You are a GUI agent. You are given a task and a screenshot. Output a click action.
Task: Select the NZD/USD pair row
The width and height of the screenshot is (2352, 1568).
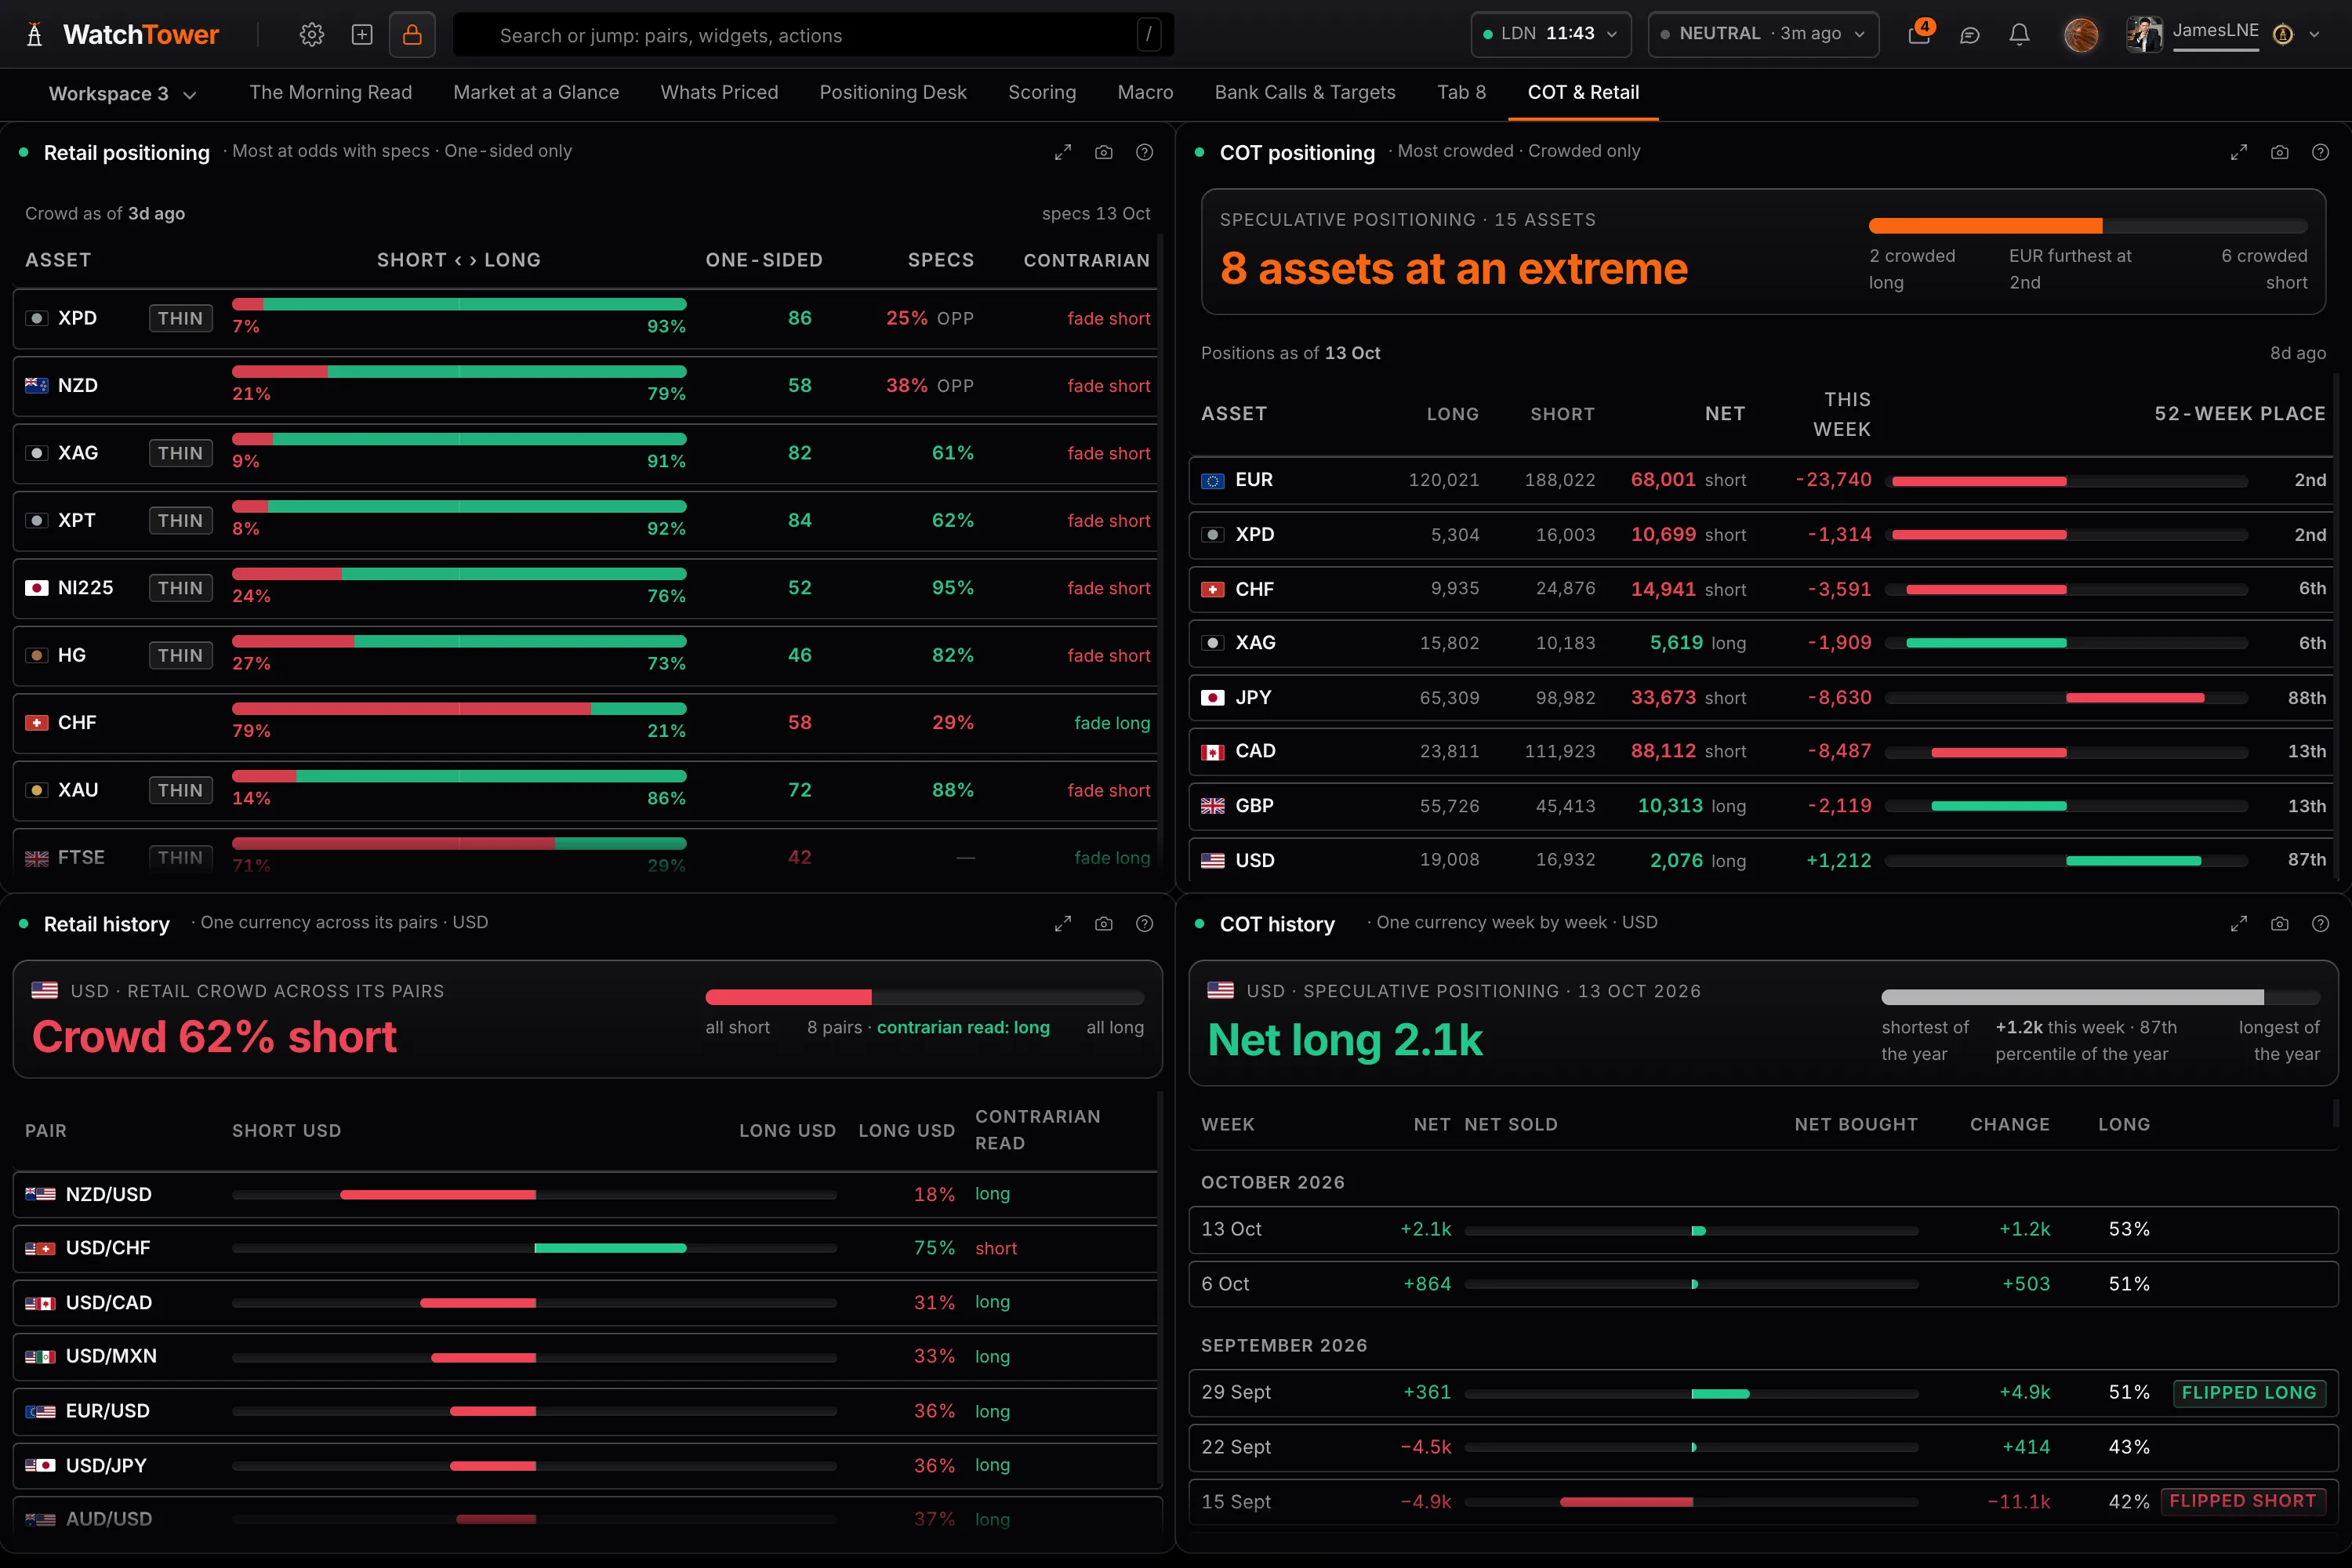click(586, 1194)
